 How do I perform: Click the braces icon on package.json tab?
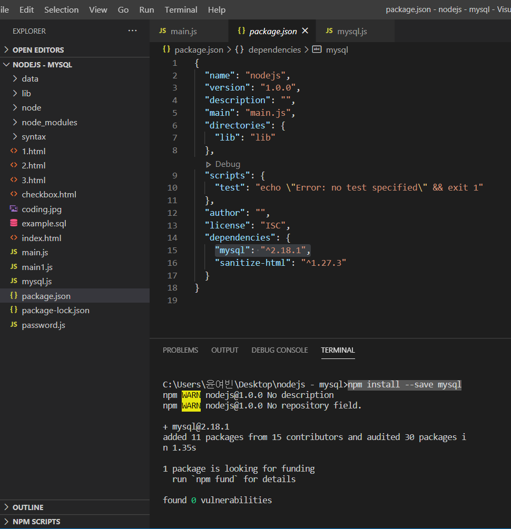point(241,31)
